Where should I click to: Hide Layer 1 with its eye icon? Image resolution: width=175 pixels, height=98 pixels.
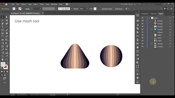pos(142,18)
